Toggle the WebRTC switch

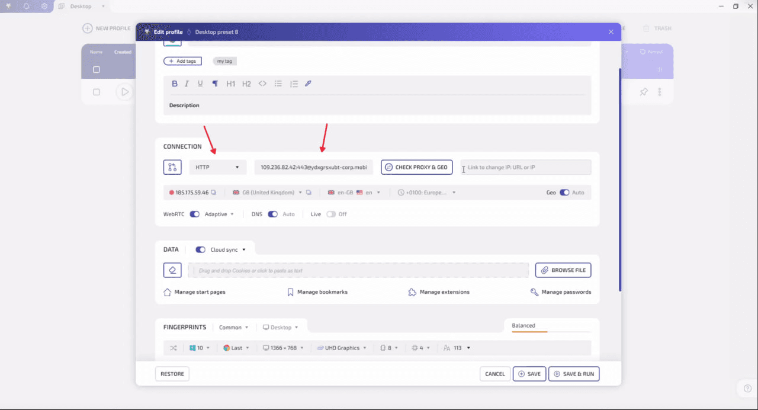194,214
